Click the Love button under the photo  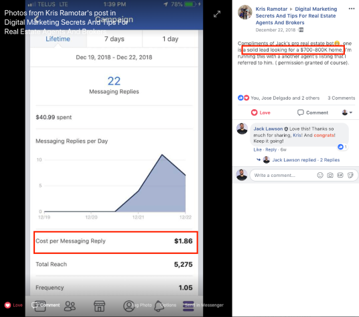[x=13, y=305]
